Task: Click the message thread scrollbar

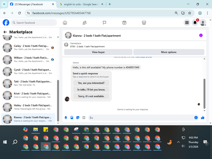Action: click(204, 94)
